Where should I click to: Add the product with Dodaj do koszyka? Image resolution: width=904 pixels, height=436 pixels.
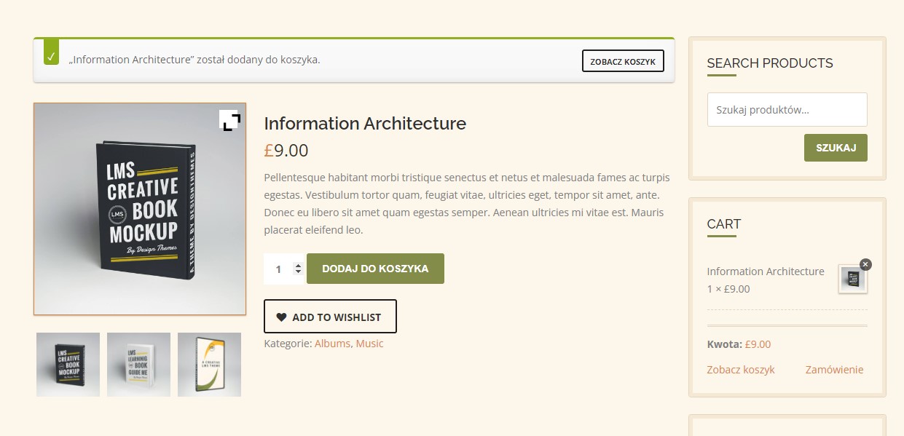pyautogui.click(x=375, y=269)
